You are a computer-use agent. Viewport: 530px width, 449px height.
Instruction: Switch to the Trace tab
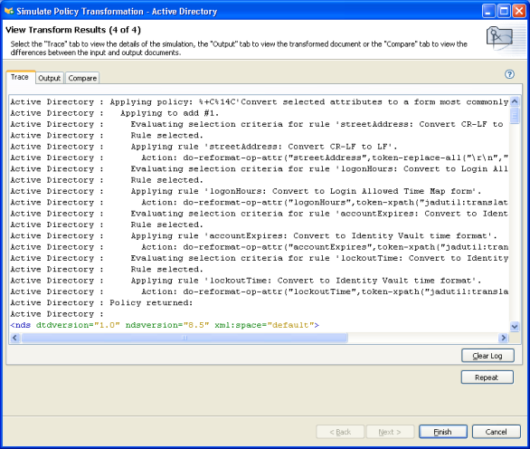click(x=20, y=77)
